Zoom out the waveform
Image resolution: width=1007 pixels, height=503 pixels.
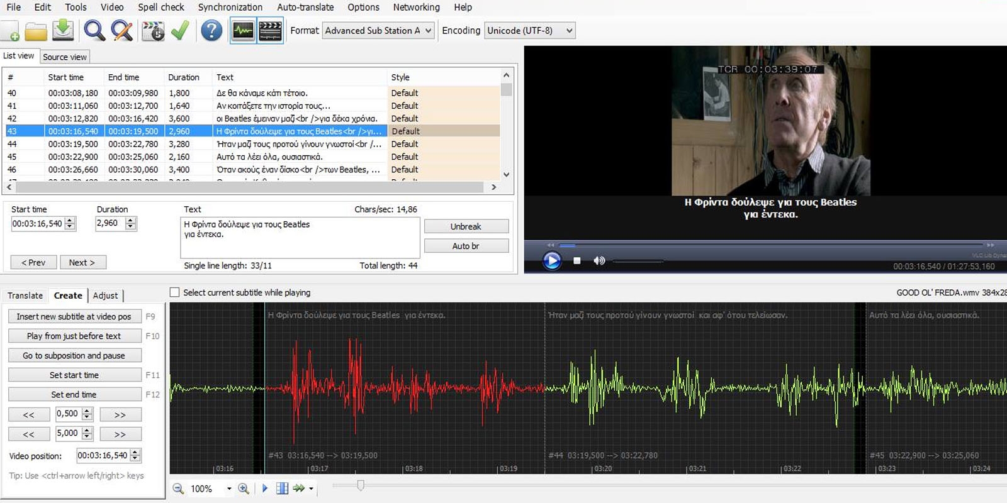(178, 489)
